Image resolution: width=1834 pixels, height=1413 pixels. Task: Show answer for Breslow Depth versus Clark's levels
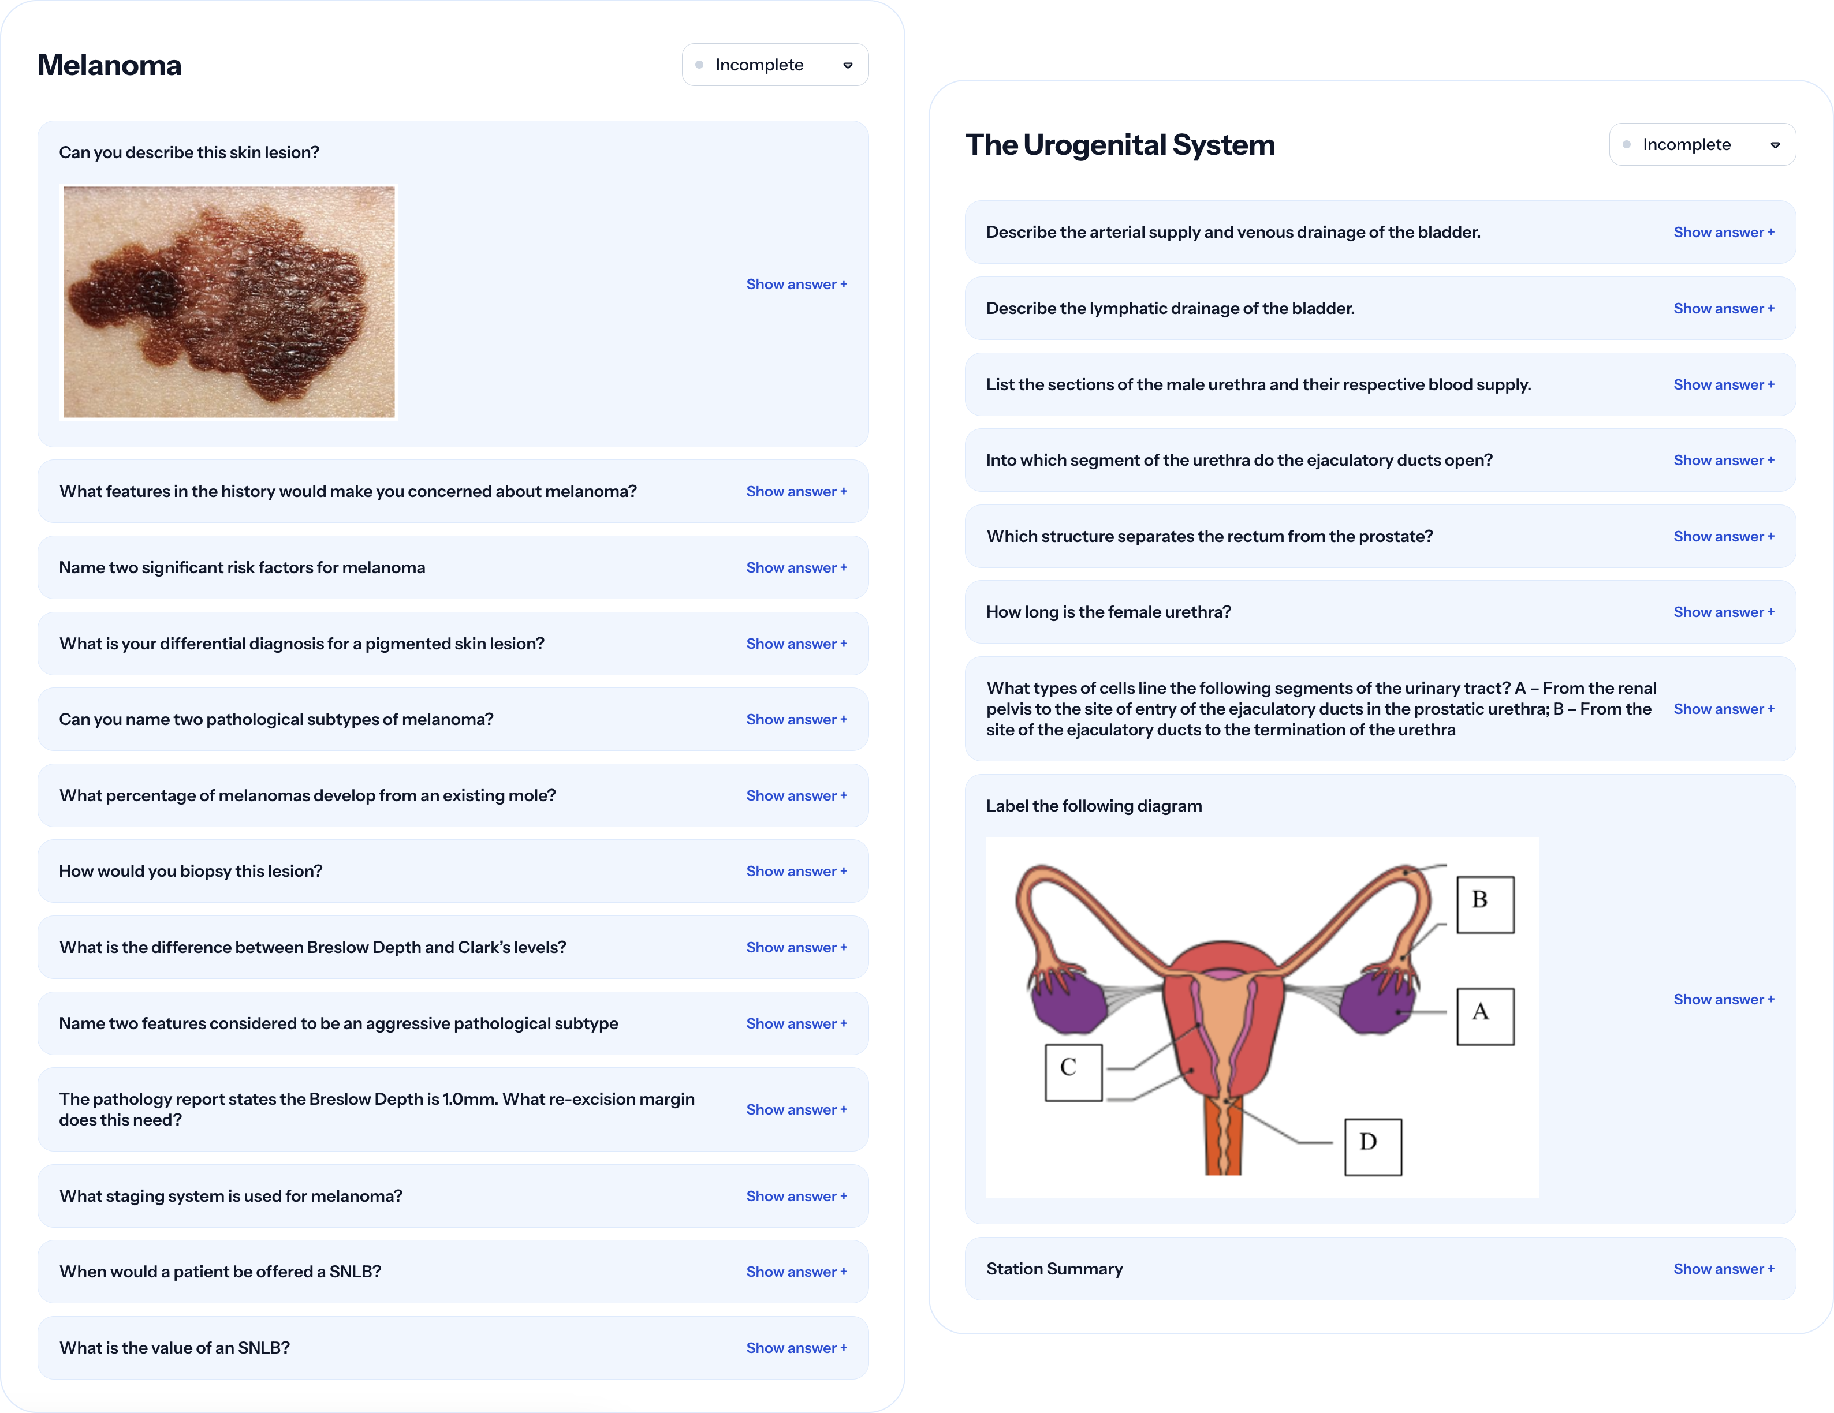796,948
